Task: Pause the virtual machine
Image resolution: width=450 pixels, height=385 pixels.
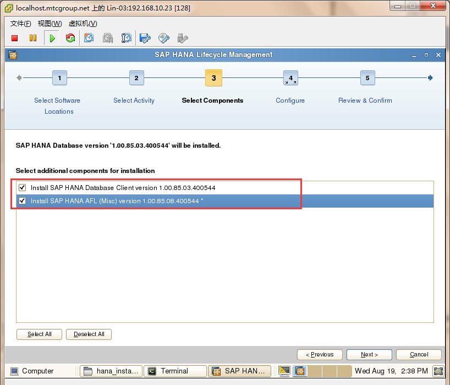Action: pyautogui.click(x=33, y=38)
